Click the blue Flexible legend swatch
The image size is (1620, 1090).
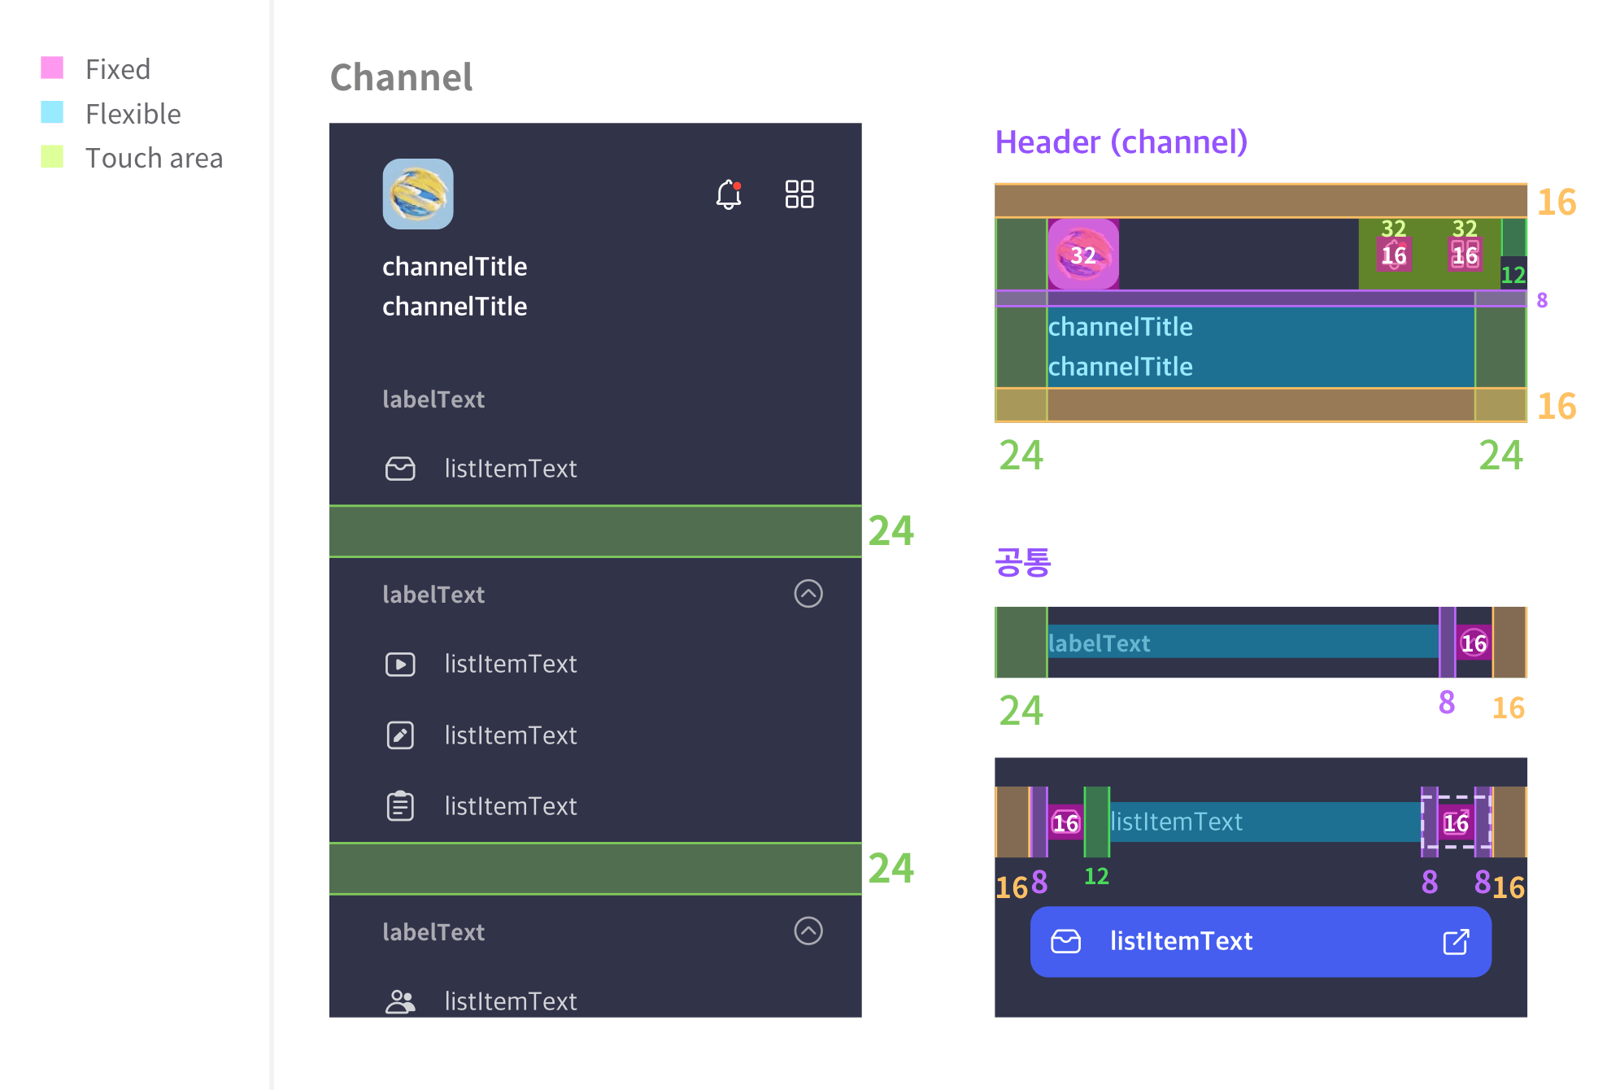point(52,112)
